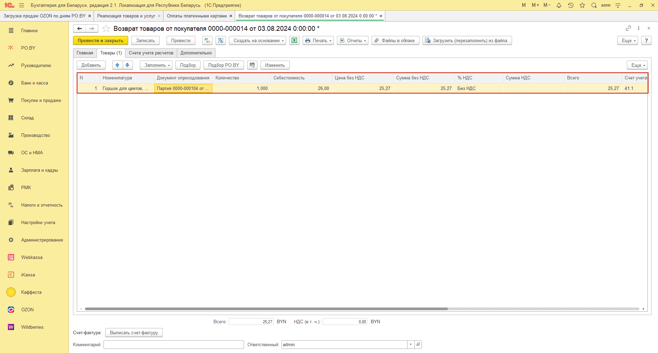
Task: Show Дт/Кт postings icon
Action: click(207, 40)
